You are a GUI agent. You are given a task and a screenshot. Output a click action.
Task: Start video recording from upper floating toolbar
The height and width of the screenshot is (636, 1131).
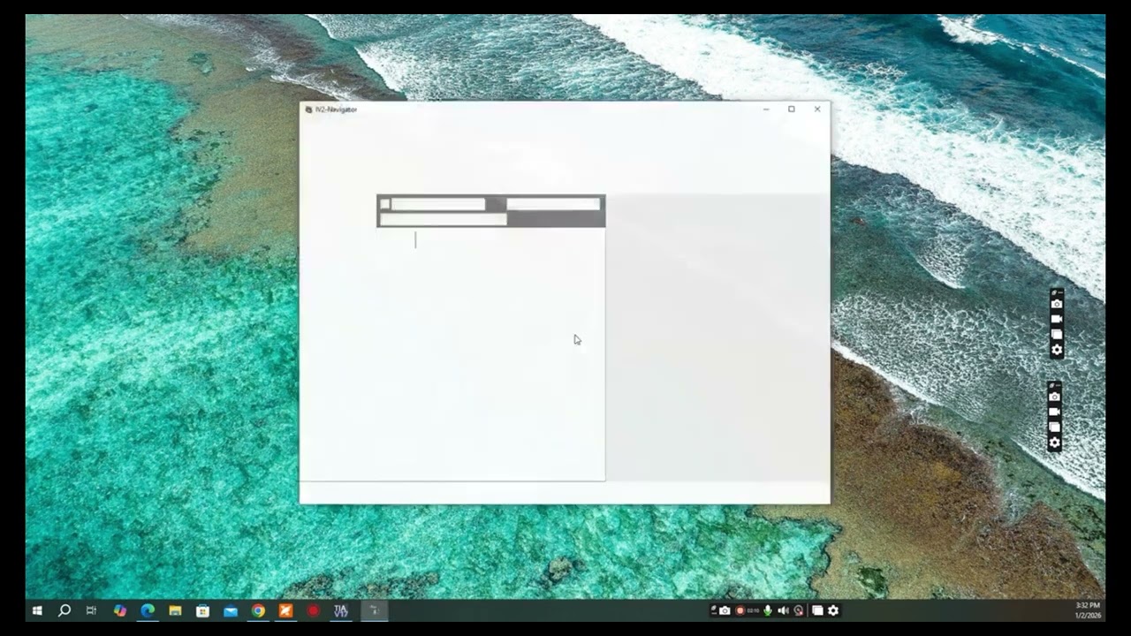(1056, 319)
